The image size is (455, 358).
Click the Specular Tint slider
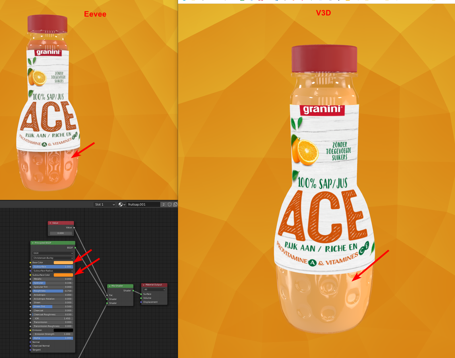pos(53,287)
